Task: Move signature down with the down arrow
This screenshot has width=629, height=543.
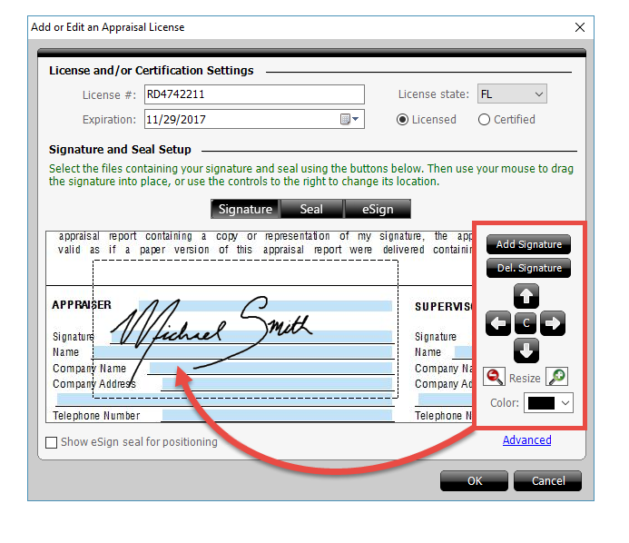Action: click(526, 350)
